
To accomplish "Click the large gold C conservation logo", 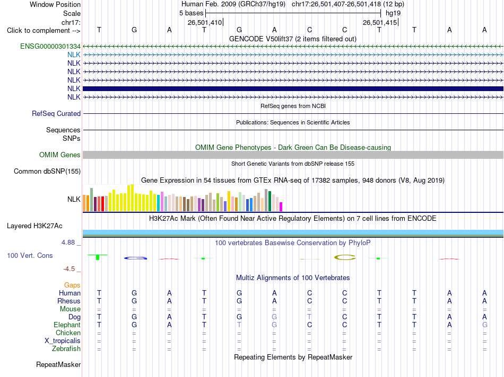I will [x=345, y=257].
